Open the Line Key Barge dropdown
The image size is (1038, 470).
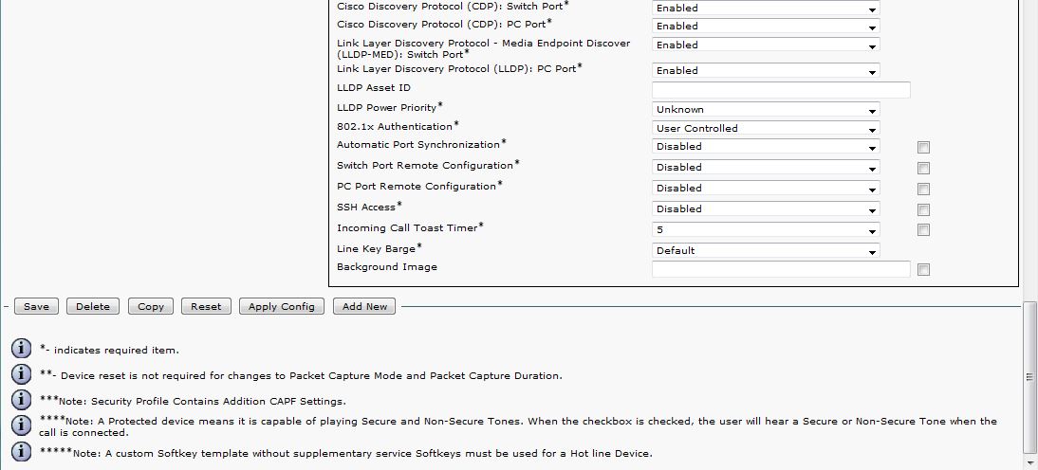click(x=766, y=250)
